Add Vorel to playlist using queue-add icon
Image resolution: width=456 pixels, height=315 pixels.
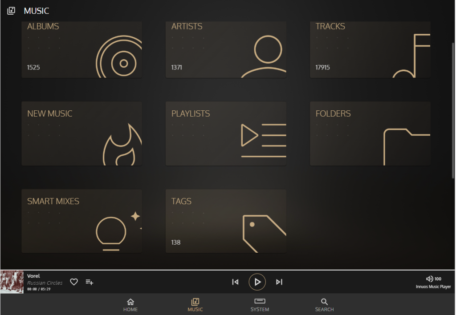(x=89, y=282)
